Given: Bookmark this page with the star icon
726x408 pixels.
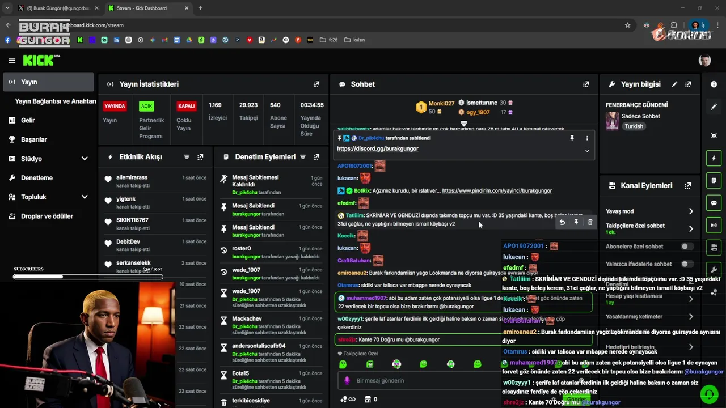Looking at the screenshot, I should coord(627,25).
